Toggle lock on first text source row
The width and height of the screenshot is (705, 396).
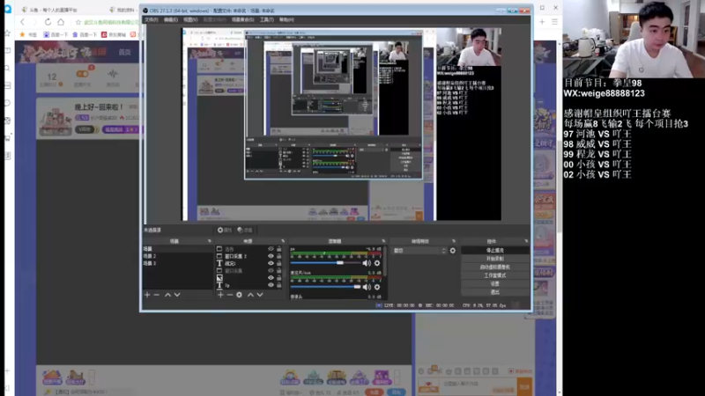point(278,263)
